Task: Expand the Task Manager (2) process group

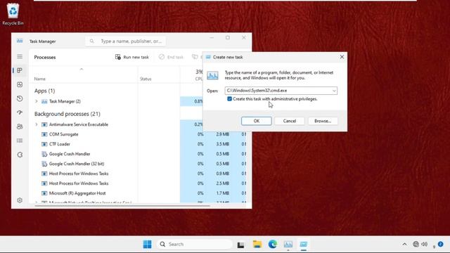Action: coord(37,101)
